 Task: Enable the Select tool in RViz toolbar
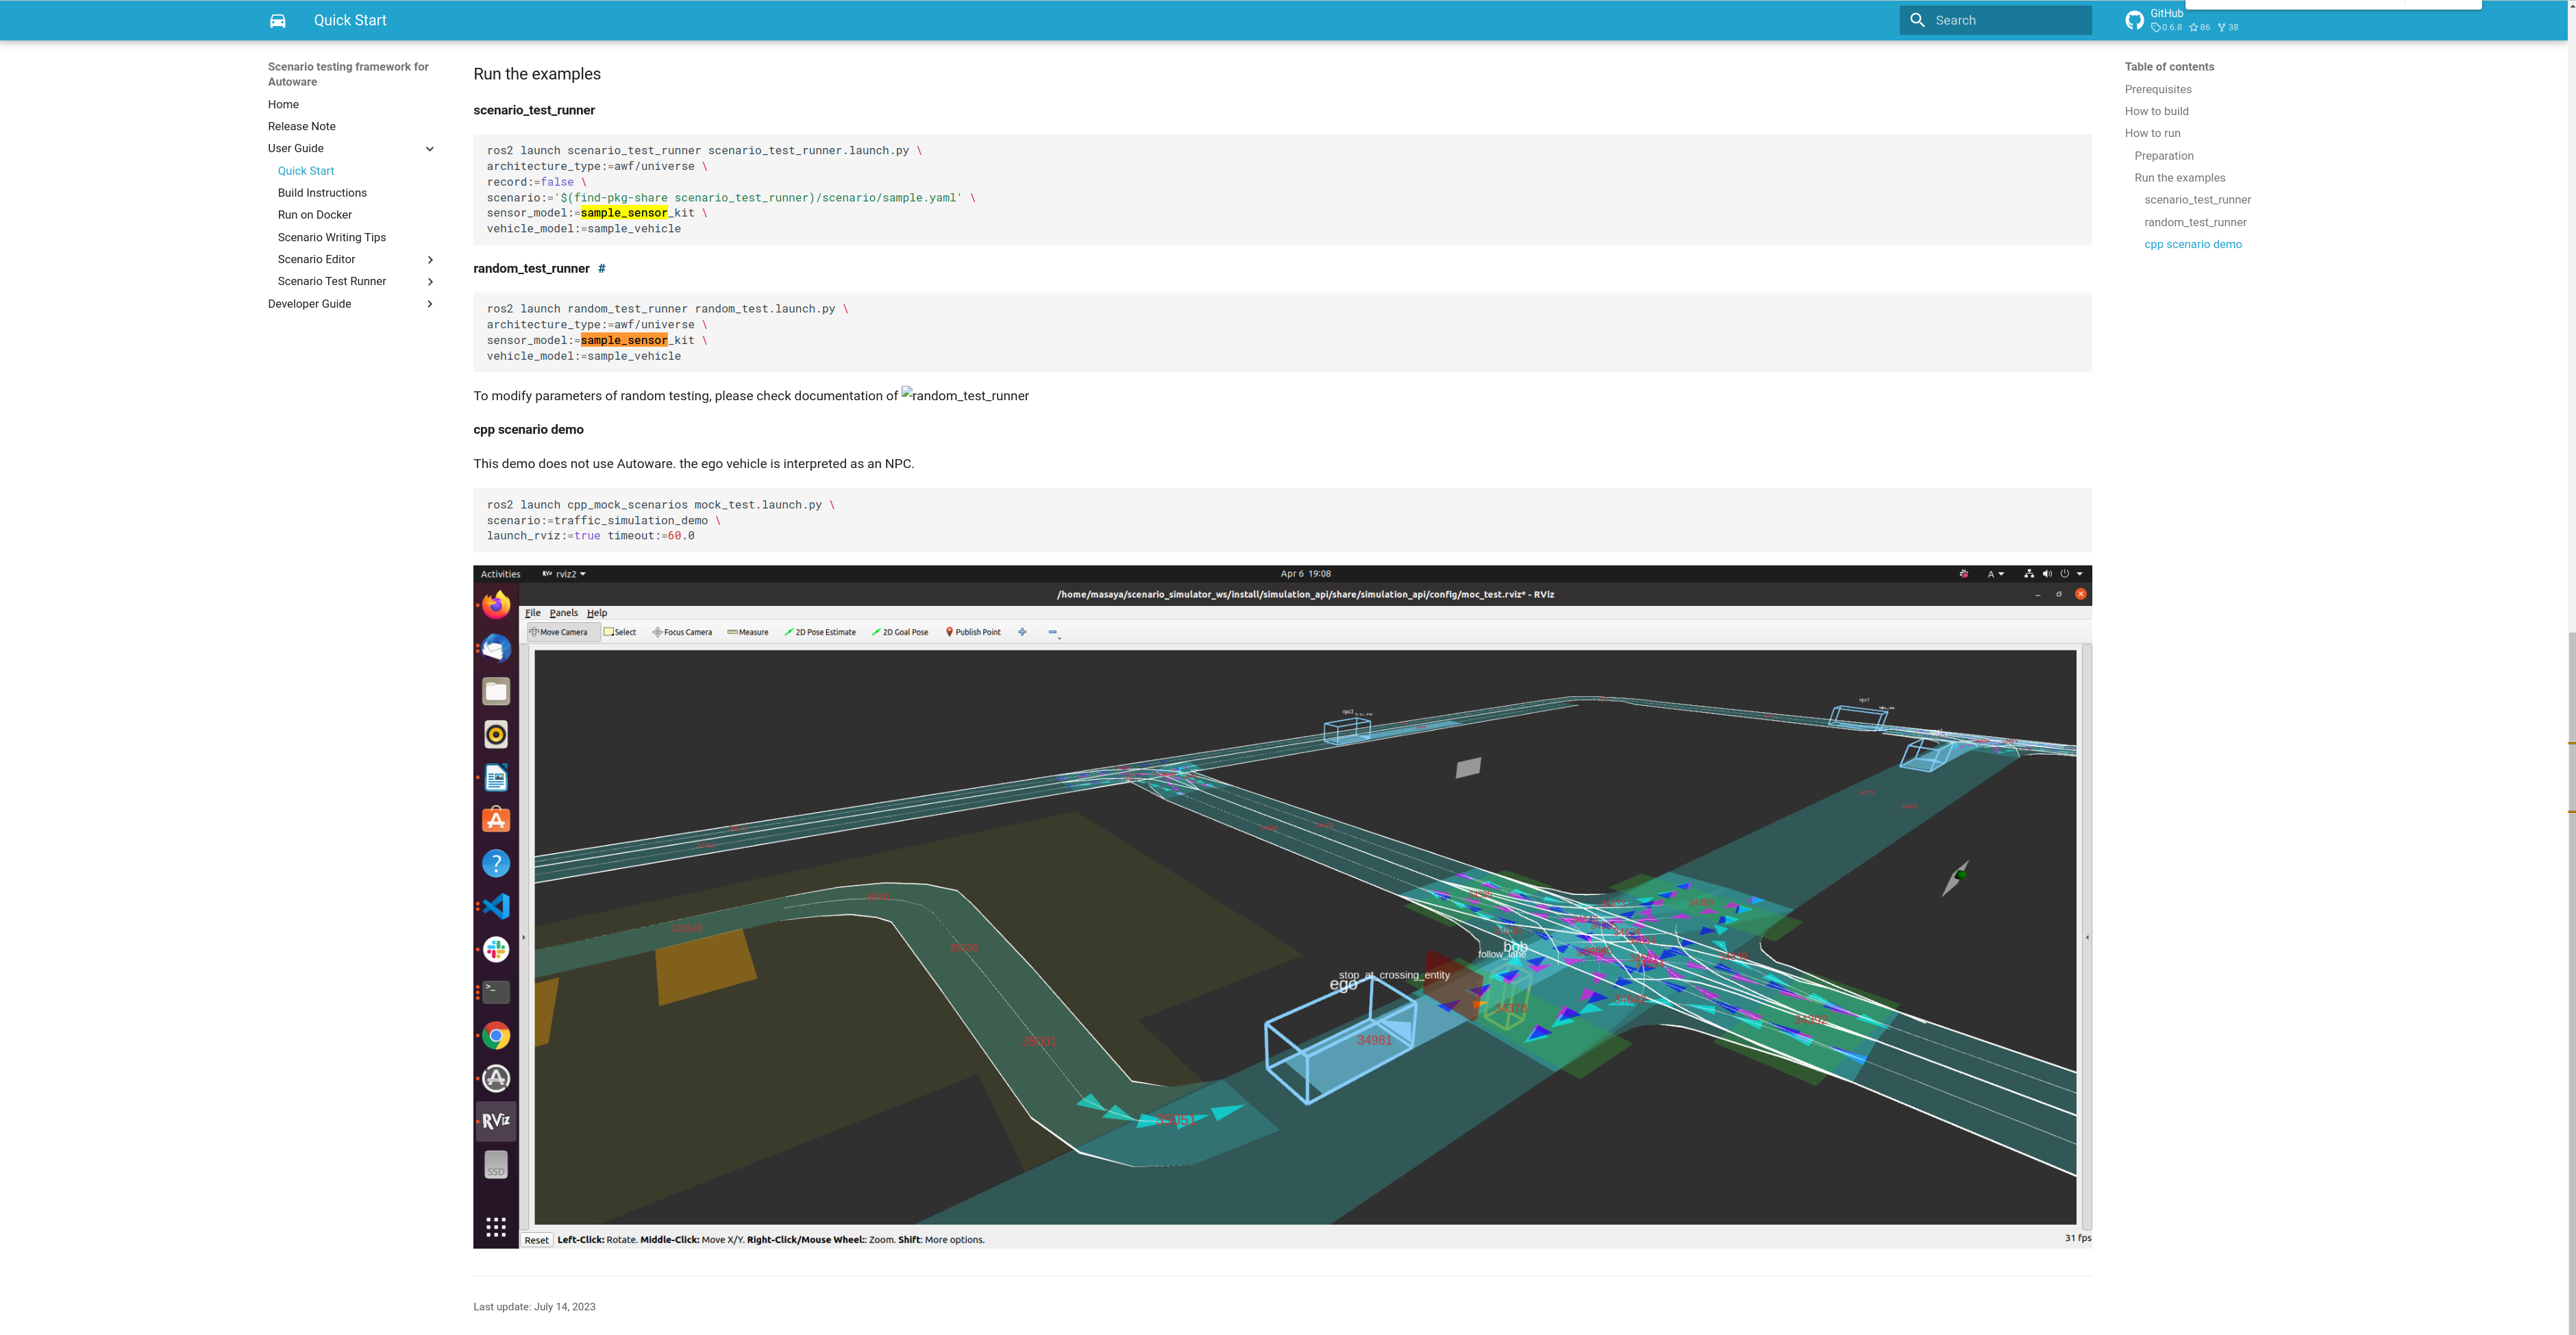point(621,632)
